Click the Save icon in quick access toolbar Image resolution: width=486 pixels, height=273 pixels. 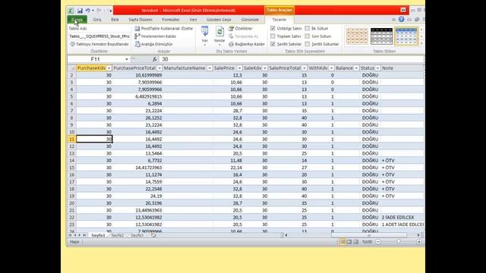point(80,11)
